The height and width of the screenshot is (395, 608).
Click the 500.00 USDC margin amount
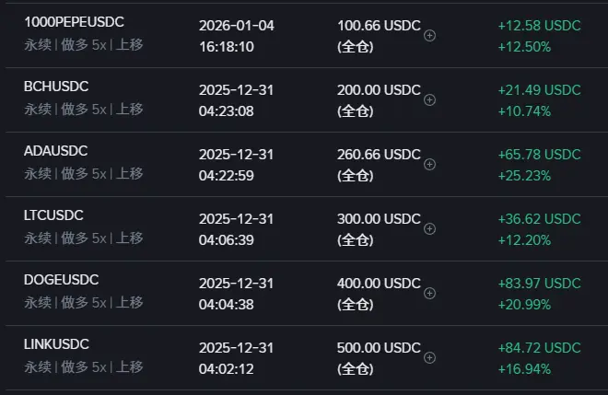379,347
